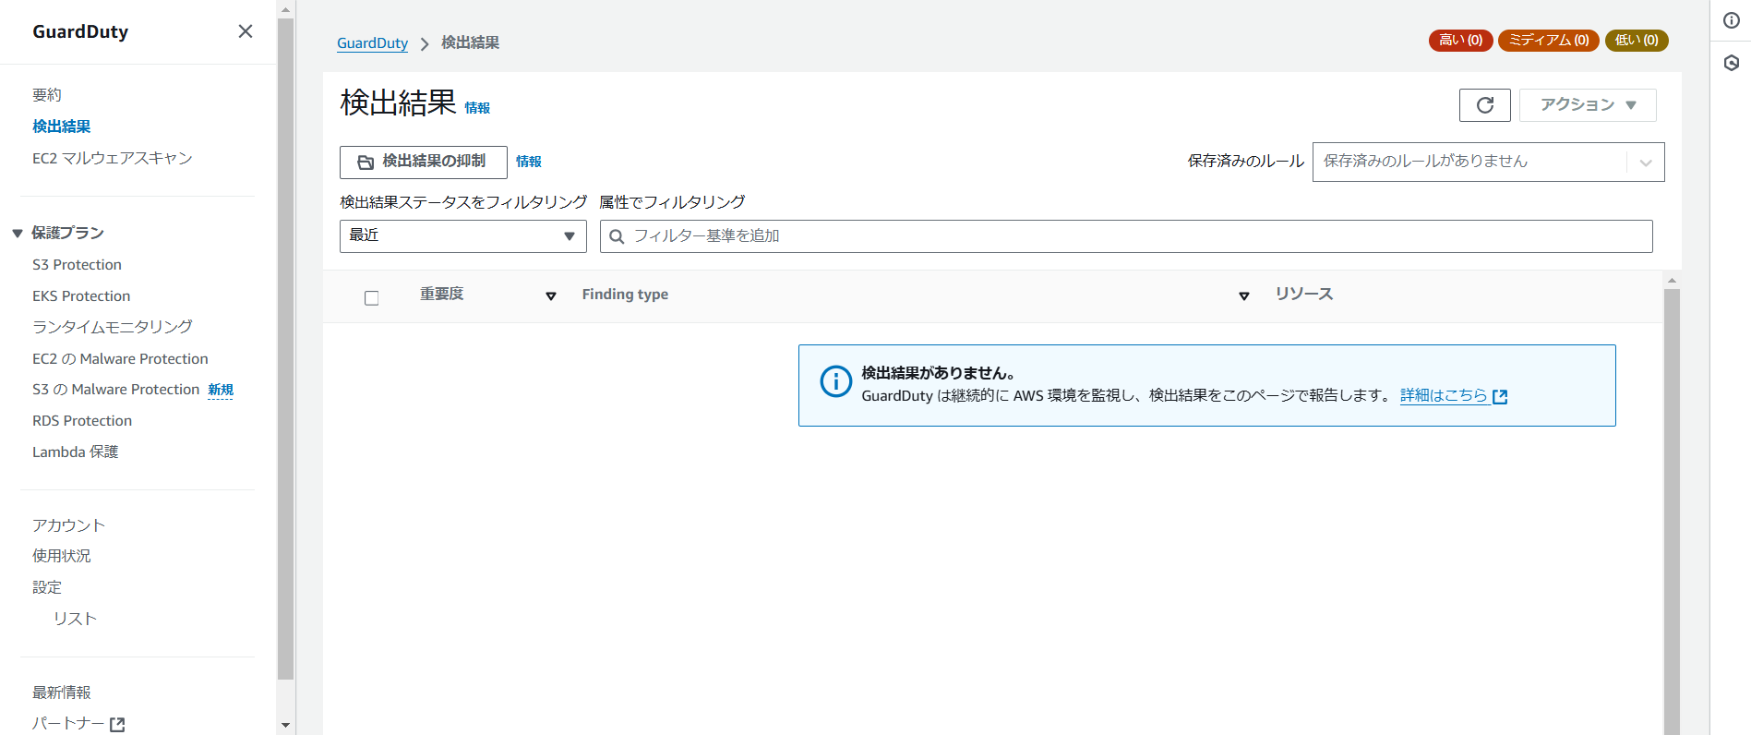The height and width of the screenshot is (735, 1751).
Task: Open EC2 マルウェアスキャン page
Action: [x=113, y=158]
